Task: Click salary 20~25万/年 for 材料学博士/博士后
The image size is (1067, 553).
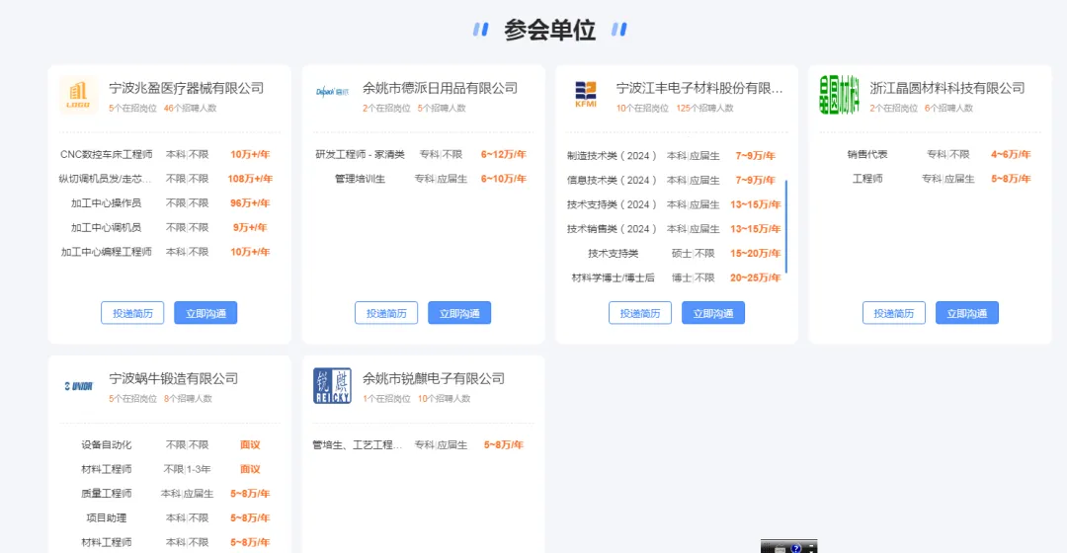Action: [x=756, y=277]
